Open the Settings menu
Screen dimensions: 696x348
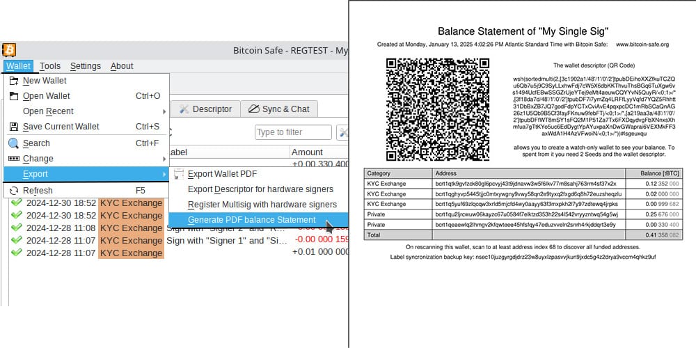pyautogui.click(x=85, y=66)
